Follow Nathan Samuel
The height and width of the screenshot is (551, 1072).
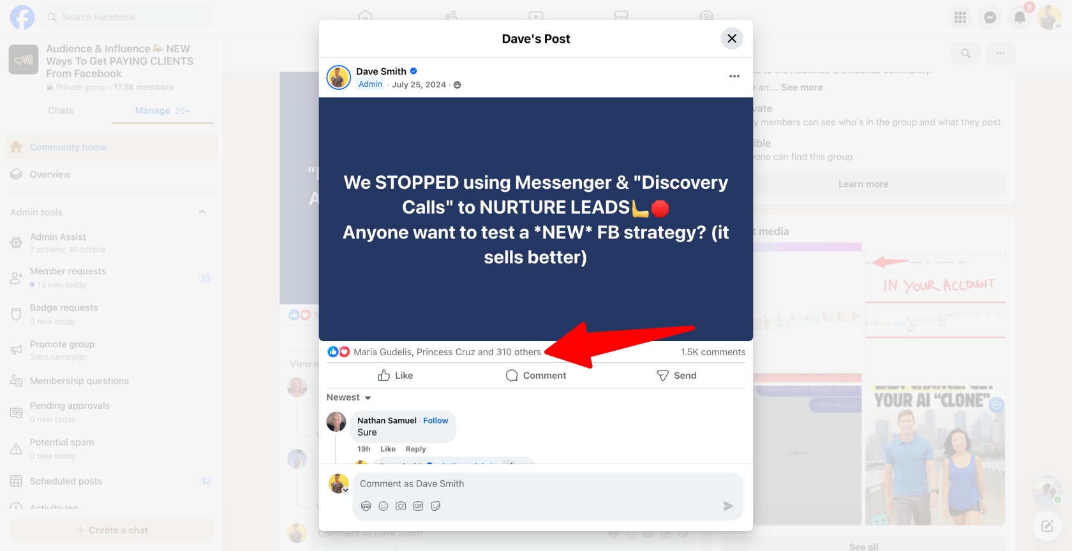tap(435, 421)
